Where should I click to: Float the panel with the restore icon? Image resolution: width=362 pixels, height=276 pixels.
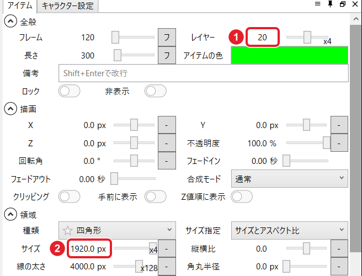pos(343,4)
